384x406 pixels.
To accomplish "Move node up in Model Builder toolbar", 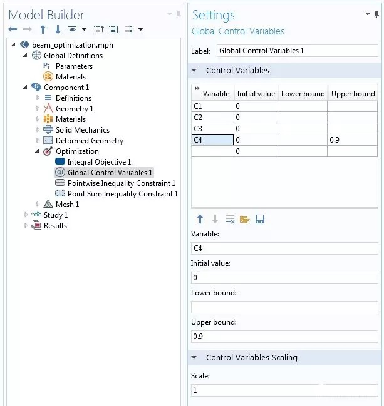I will (x=43, y=29).
